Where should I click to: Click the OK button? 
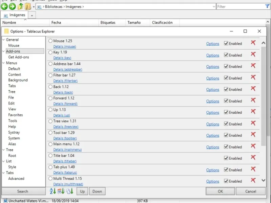click(220, 191)
